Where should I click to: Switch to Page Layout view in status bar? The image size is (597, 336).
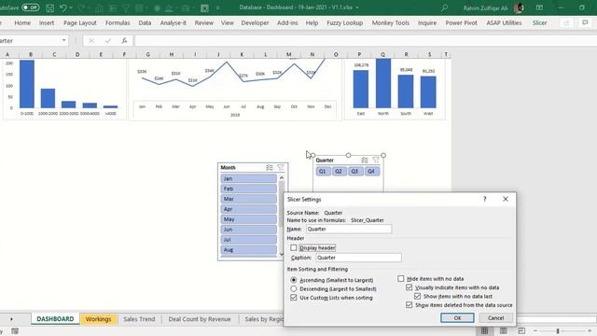[504, 330]
